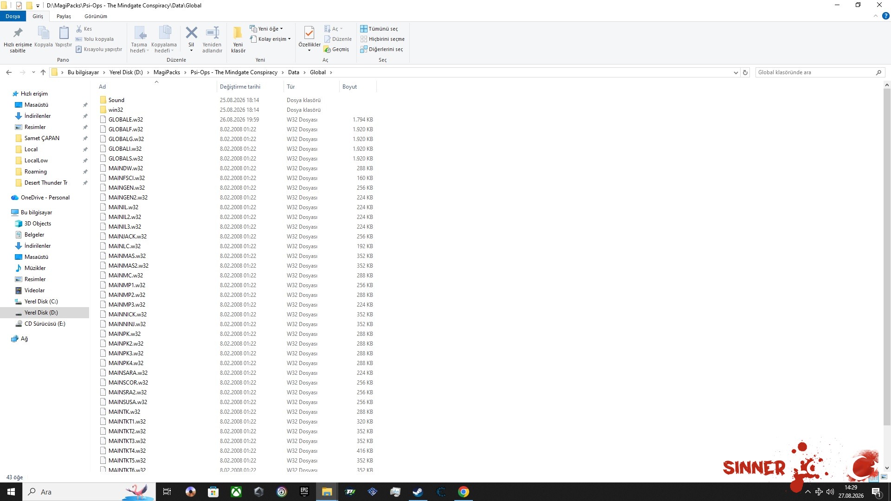Switch to the Paylaş ribbon tab
Image resolution: width=891 pixels, height=501 pixels.
[x=64, y=16]
